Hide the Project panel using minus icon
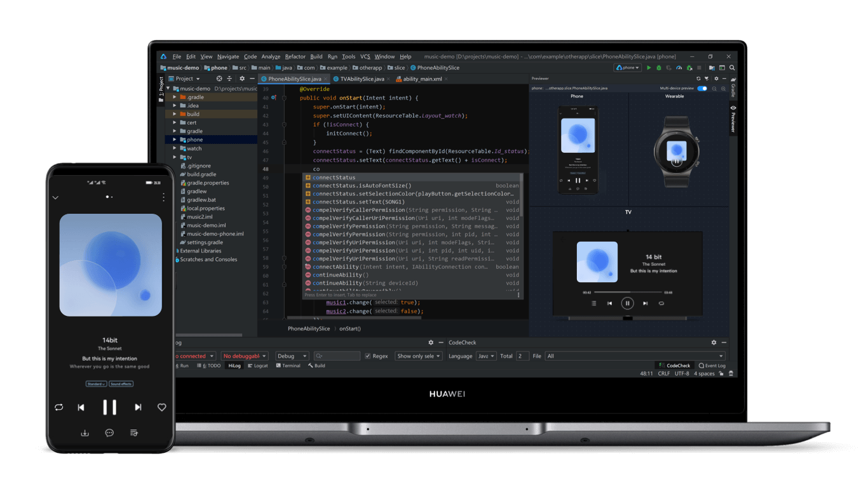Viewport: 866px width, 482px height. [x=252, y=79]
